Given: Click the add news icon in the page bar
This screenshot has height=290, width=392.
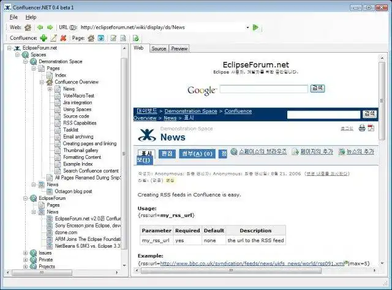Looking at the screenshot, I should click(342, 152).
